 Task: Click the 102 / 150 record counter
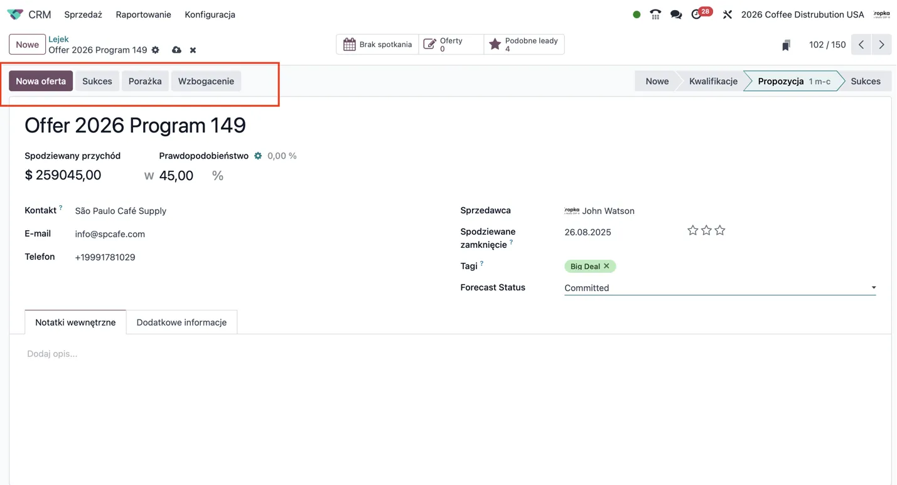pyautogui.click(x=827, y=45)
